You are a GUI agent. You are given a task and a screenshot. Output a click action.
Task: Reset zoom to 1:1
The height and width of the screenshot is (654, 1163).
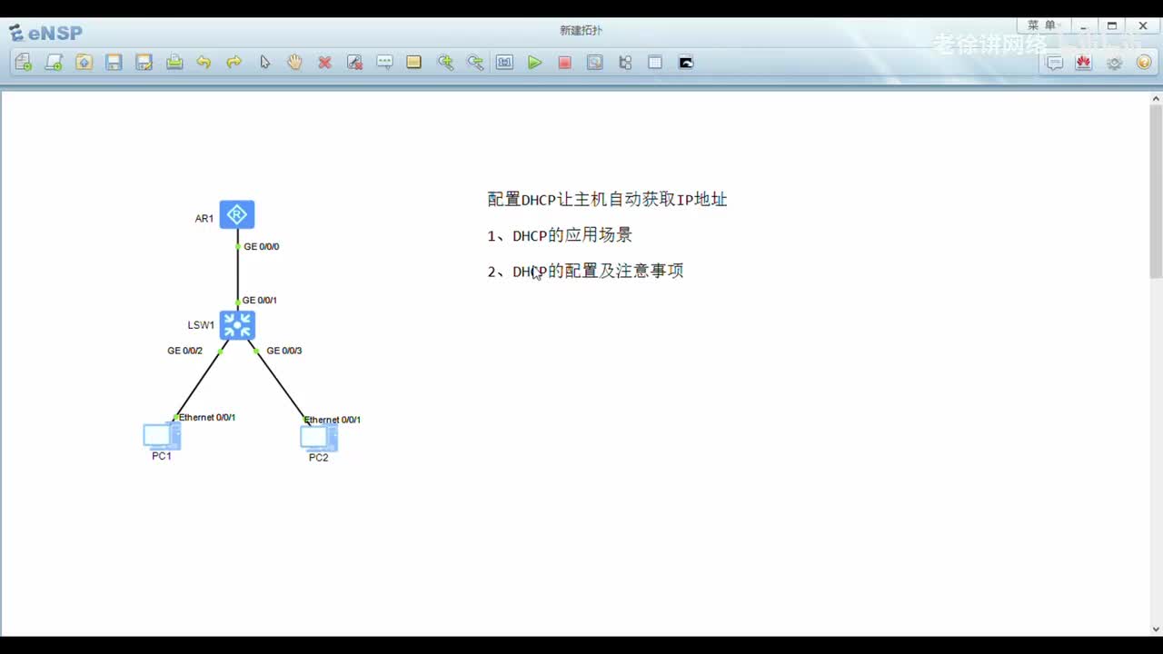pyautogui.click(x=505, y=63)
